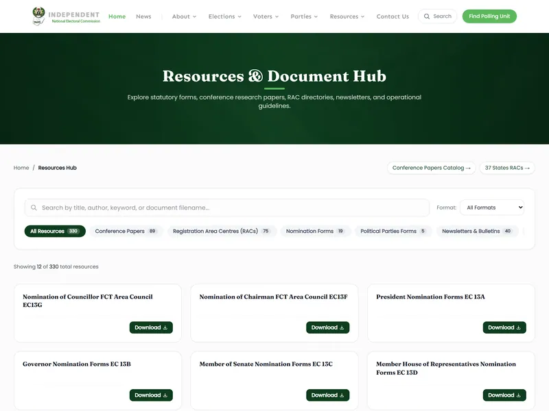549x411 pixels.
Task: Click the Nomination of Councillor FCT Area Council title
Action: [x=88, y=301]
